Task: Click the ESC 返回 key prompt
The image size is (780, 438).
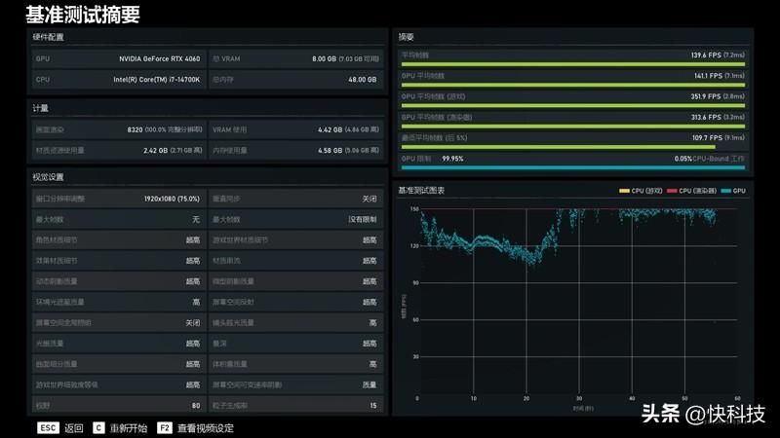Action: 60,428
